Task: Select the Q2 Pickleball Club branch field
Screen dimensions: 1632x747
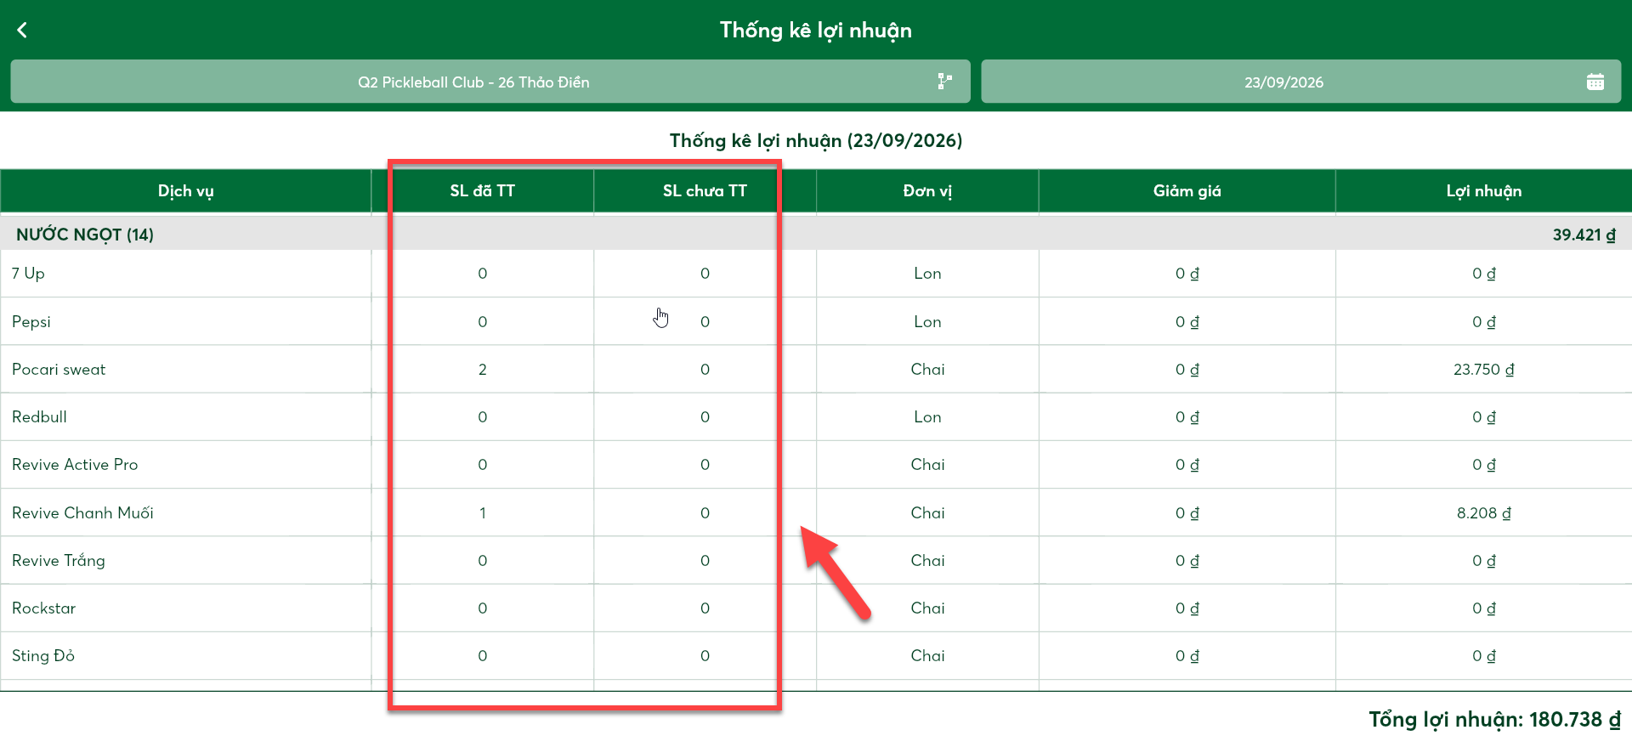Action: pyautogui.click(x=490, y=82)
